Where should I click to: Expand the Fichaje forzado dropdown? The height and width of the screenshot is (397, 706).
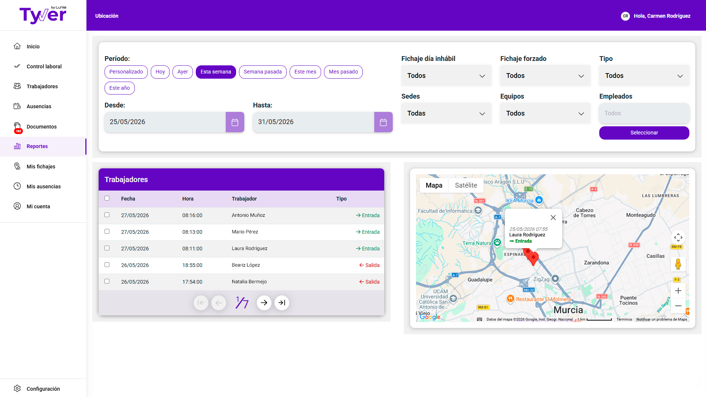(x=545, y=76)
